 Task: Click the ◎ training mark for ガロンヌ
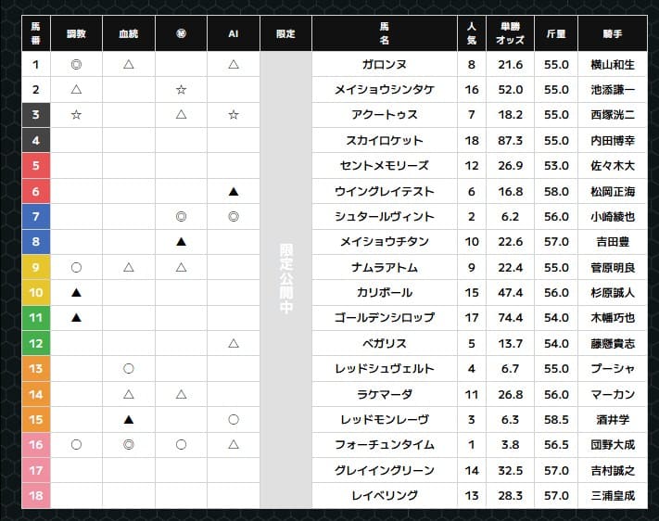[76, 65]
